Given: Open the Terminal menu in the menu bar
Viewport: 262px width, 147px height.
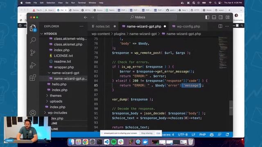Looking at the screenshot, I should click(x=82, y=3).
